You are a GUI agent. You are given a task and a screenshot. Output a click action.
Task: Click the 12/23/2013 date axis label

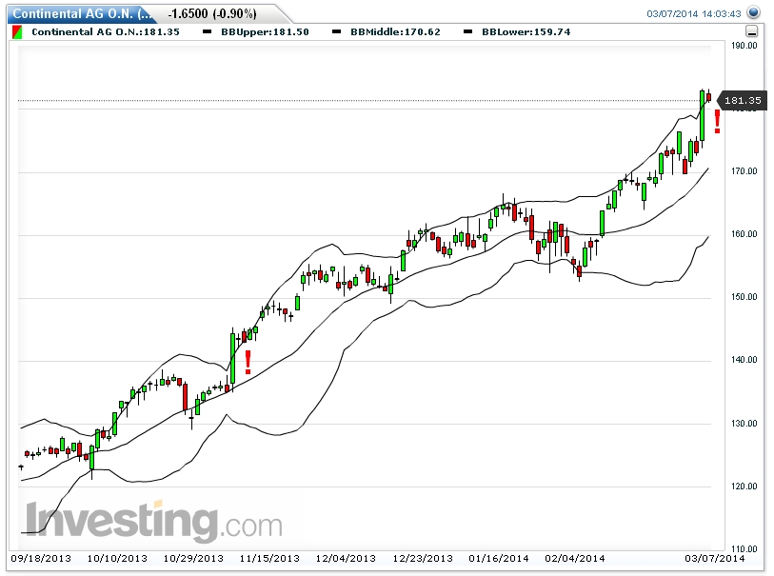pyautogui.click(x=423, y=558)
